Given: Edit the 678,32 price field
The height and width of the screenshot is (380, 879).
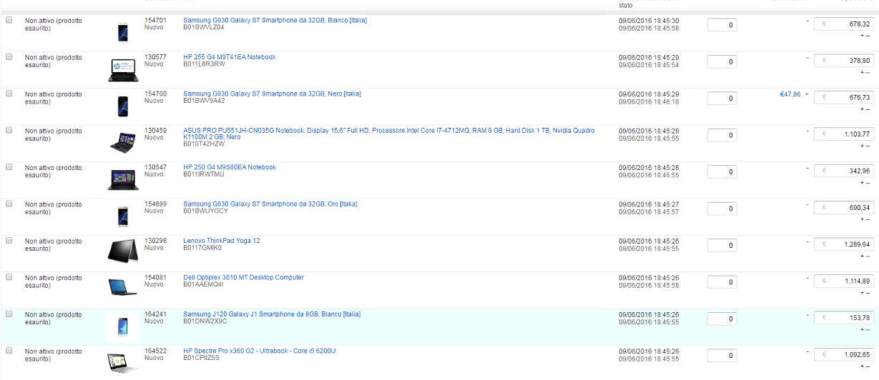Looking at the screenshot, I should [844, 24].
